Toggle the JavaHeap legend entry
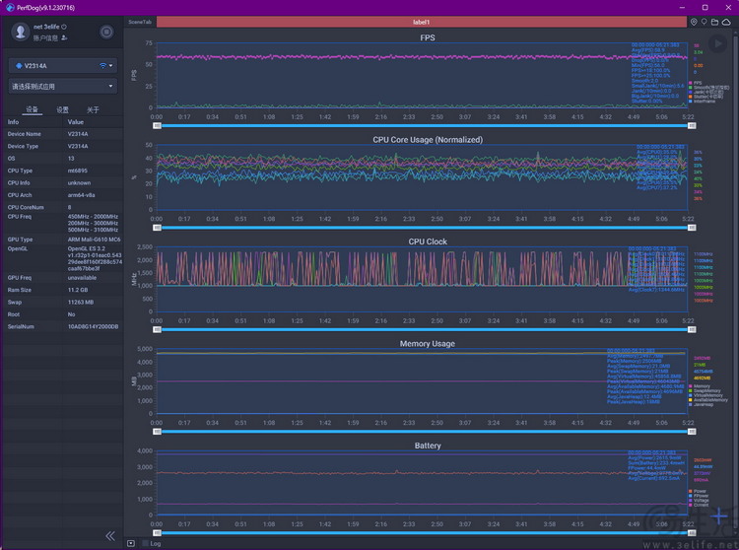This screenshot has width=739, height=550. click(702, 404)
